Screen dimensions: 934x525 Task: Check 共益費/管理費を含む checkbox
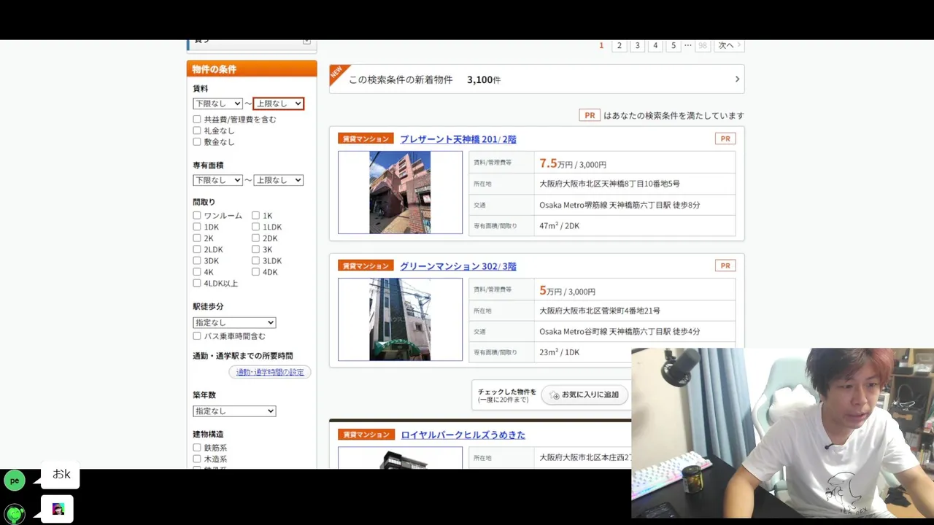tap(197, 119)
